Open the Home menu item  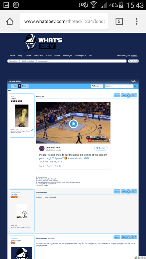(13, 55)
